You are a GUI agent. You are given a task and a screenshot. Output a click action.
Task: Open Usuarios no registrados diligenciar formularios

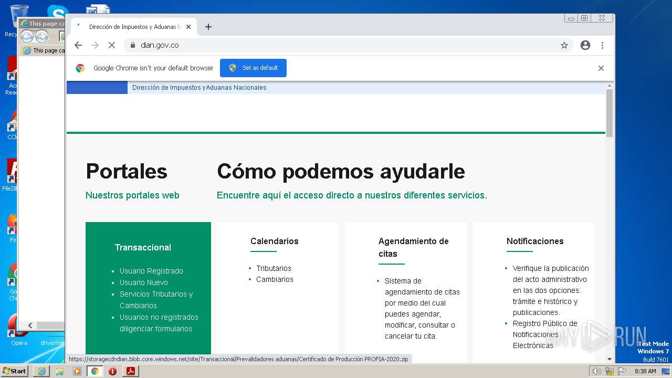pos(159,323)
